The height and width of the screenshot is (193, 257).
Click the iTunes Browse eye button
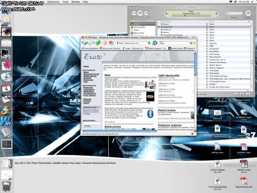(x=248, y=13)
